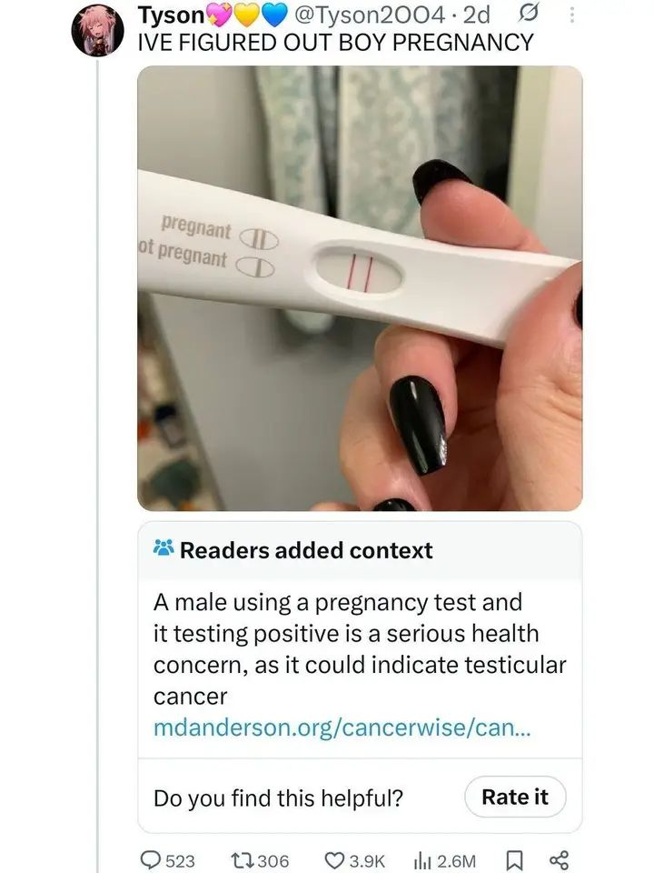Screen dimensions: 654x873
Task: Click the community notes people icon
Action: point(163,548)
